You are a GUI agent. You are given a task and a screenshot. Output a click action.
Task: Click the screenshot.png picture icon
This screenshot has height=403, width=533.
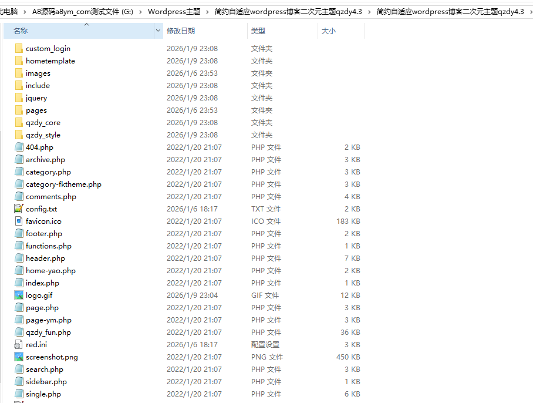19,357
